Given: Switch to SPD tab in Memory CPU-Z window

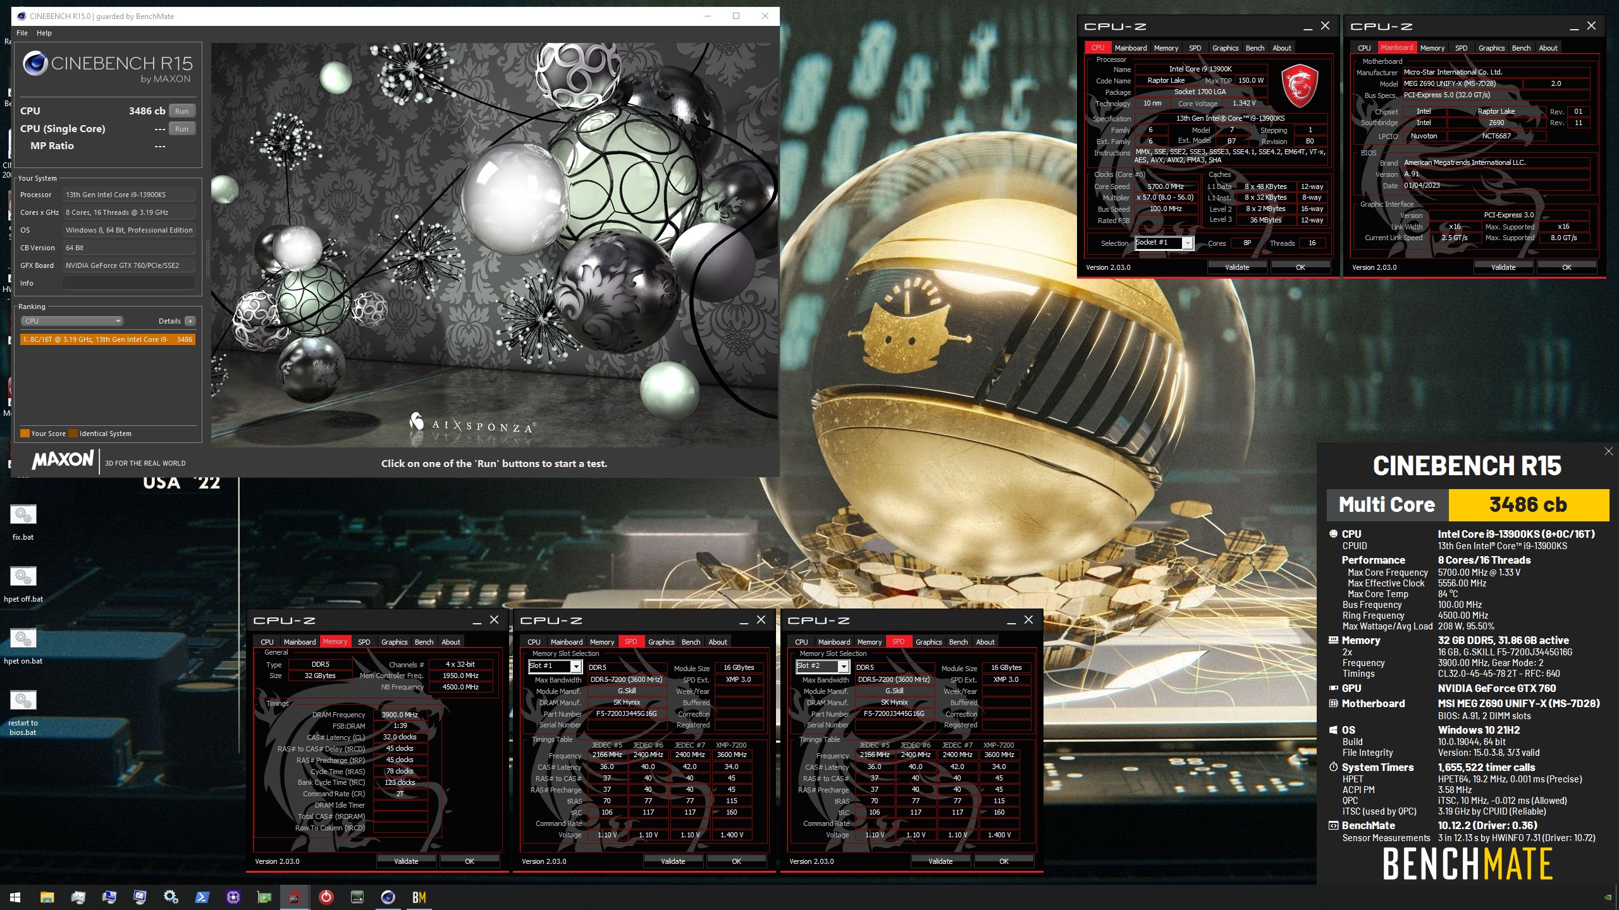Looking at the screenshot, I should click(364, 642).
